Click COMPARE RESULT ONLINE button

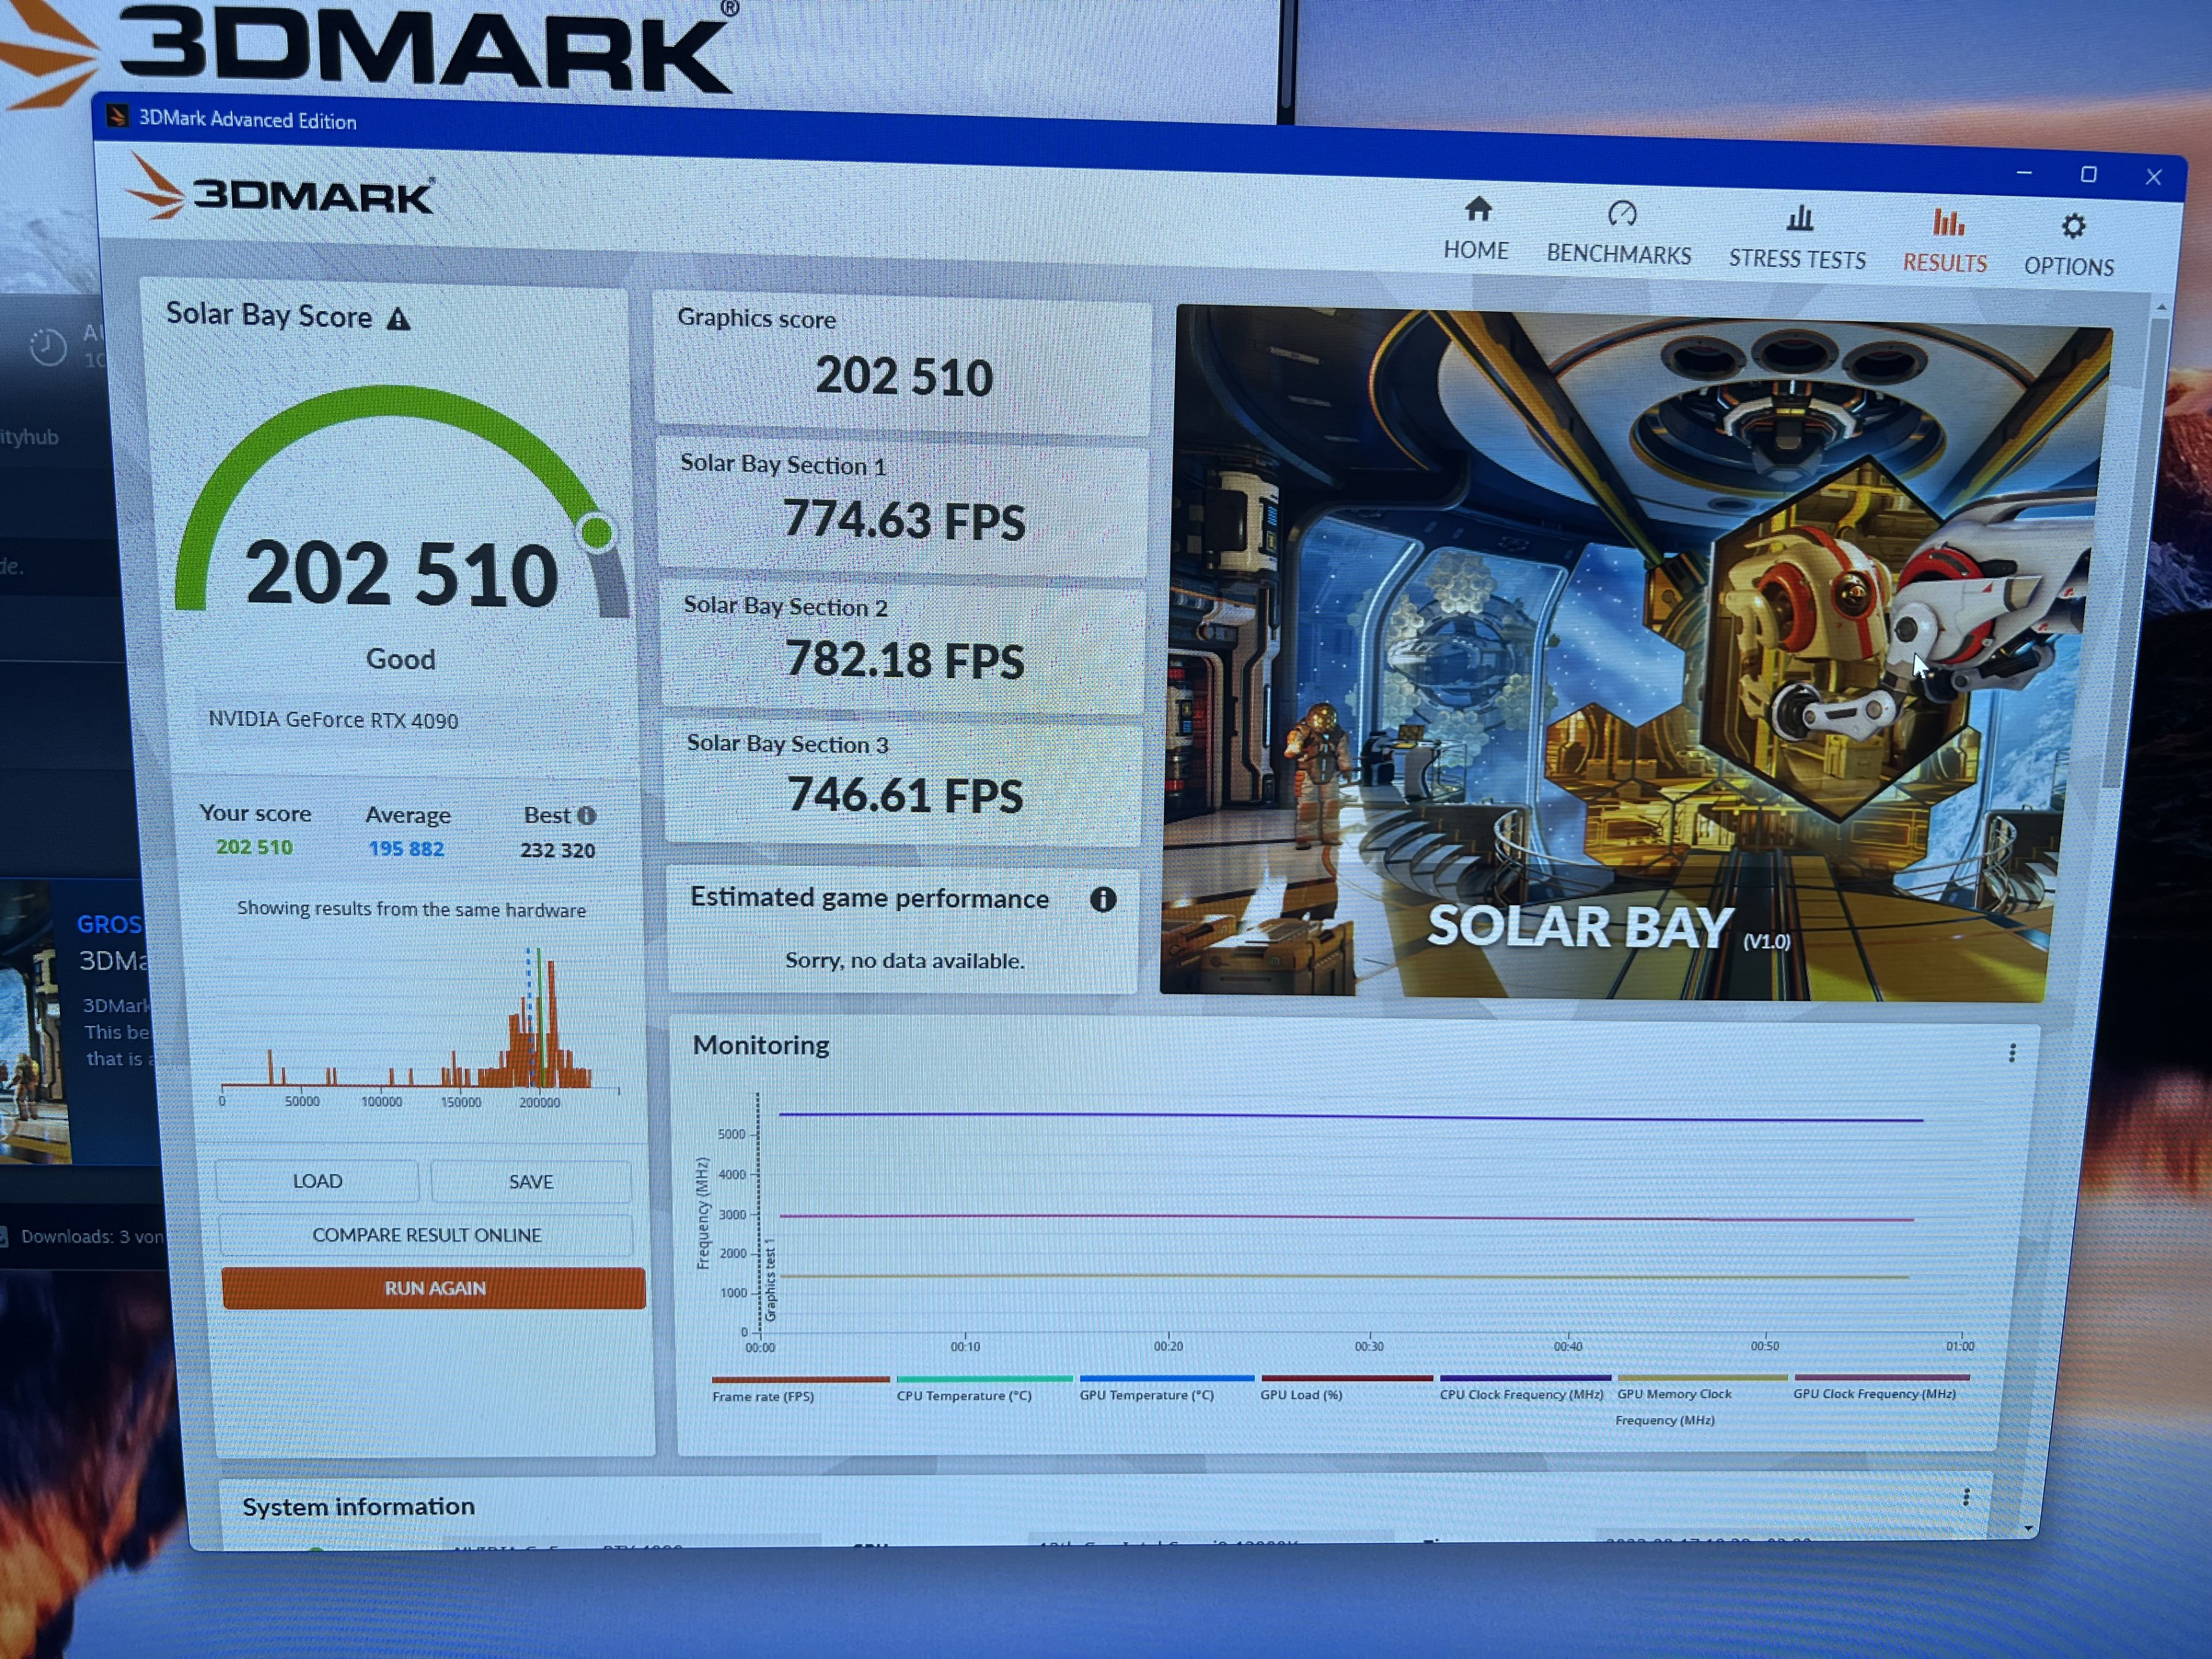[x=427, y=1235]
